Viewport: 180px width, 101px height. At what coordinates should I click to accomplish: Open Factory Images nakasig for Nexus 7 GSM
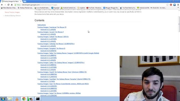pos(56,44)
